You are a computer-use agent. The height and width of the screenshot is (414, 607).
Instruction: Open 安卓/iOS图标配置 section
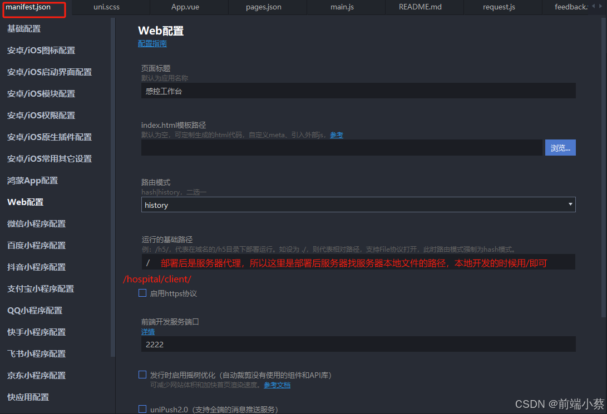point(40,50)
